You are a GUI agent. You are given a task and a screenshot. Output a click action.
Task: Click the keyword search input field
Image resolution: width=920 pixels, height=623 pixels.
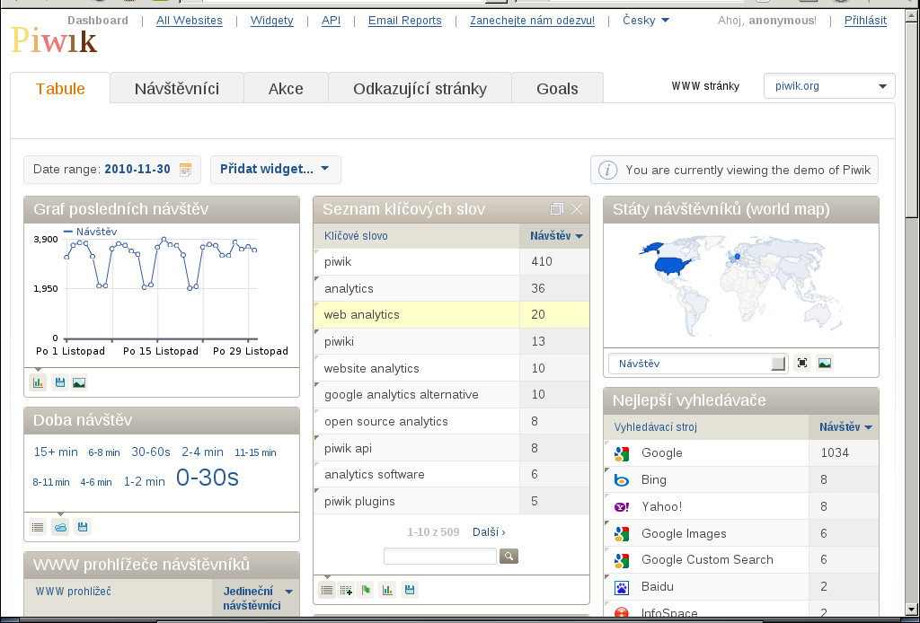coord(440,557)
